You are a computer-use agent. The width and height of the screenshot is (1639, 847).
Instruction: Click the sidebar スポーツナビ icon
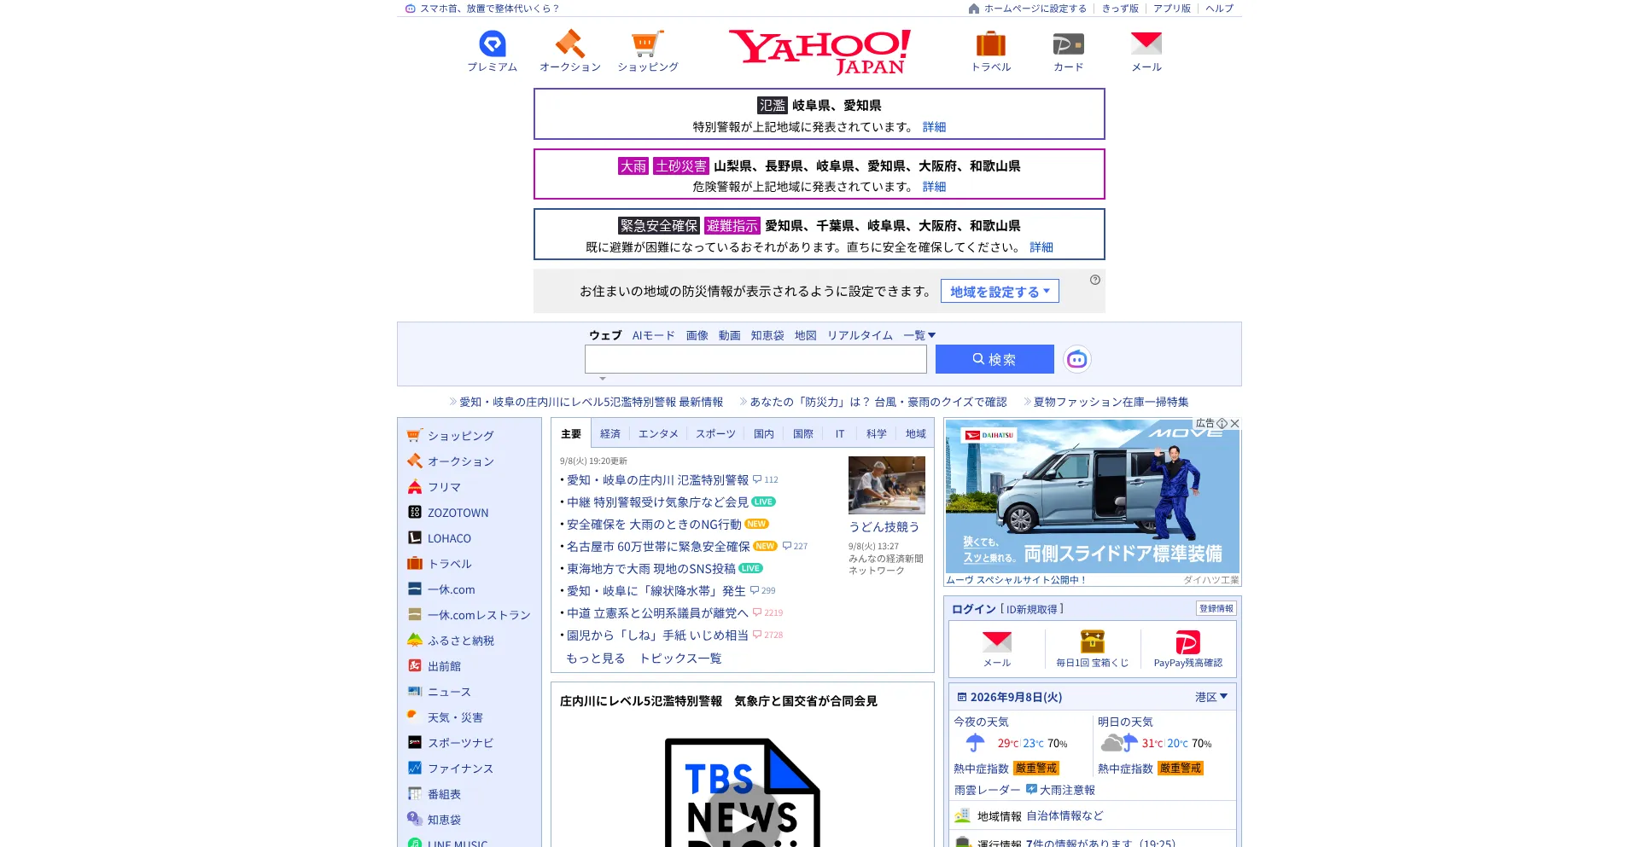[415, 743]
